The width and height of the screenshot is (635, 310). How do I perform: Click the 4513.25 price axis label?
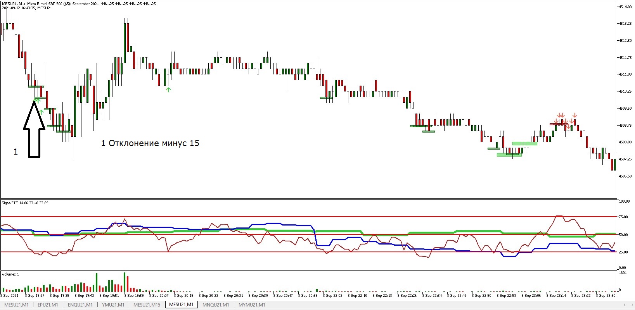tap(625, 24)
